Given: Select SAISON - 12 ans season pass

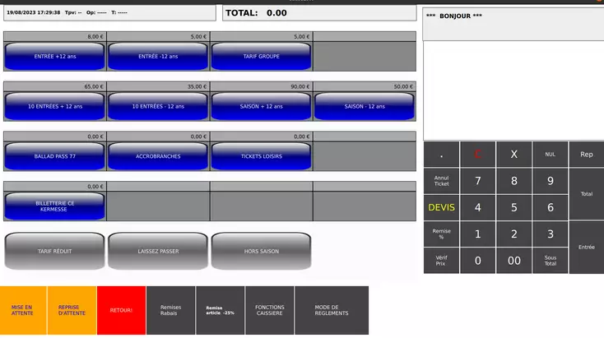Looking at the screenshot, I should (x=365, y=106).
